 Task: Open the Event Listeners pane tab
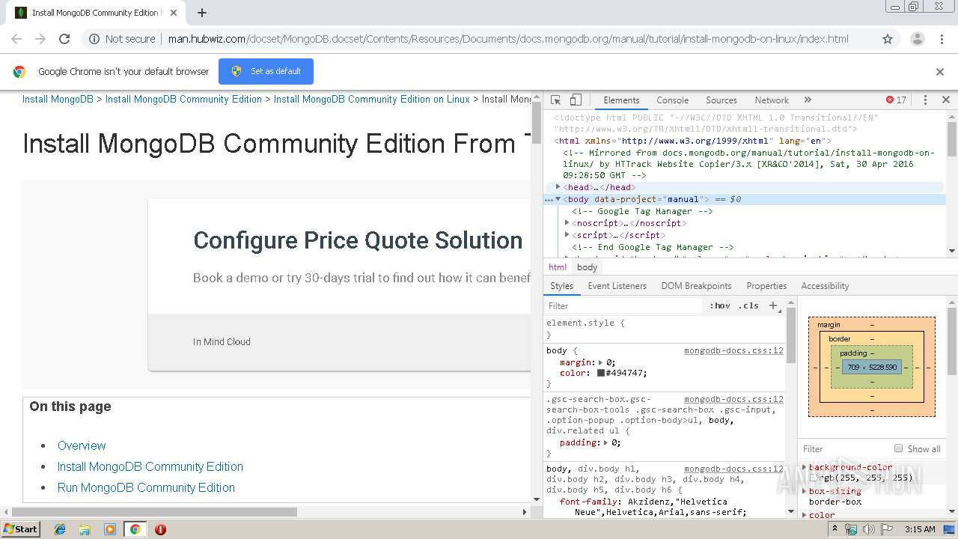point(617,286)
